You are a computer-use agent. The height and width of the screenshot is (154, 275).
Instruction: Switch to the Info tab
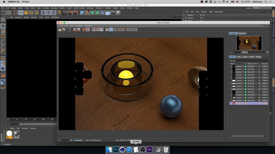click(x=239, y=57)
